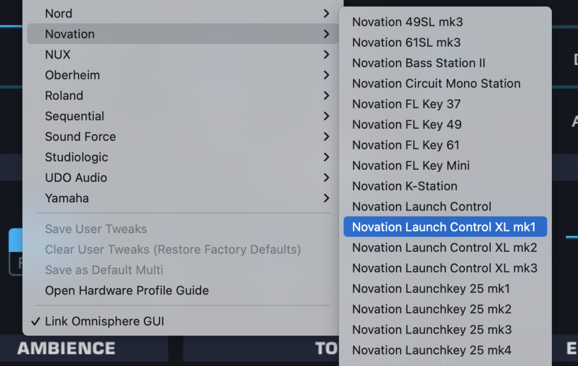Toggle the Link Omnisphere GUI option

(104, 322)
